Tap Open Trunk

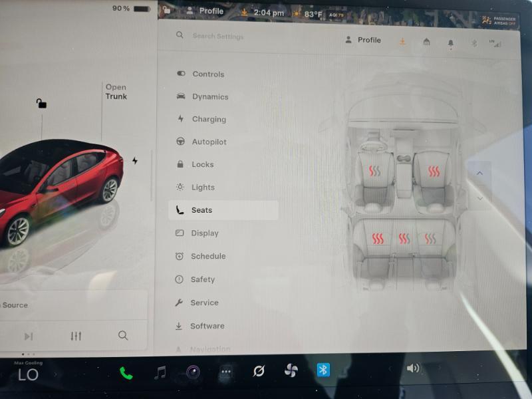(x=116, y=92)
